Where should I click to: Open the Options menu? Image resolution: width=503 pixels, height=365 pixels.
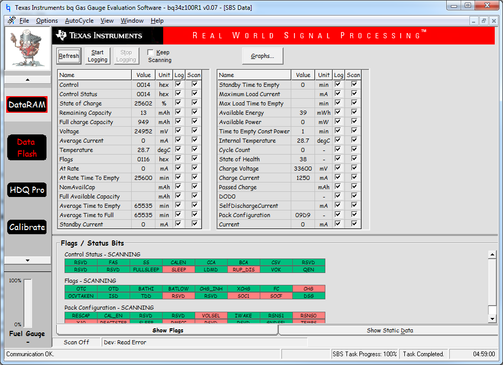(x=47, y=21)
